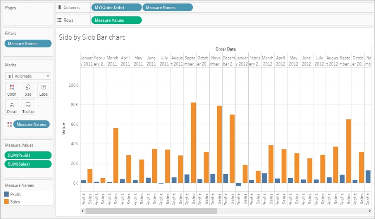Viewport: 375px width, 219px height.
Task: Select the May 2012 column header
Action: pos(294,61)
